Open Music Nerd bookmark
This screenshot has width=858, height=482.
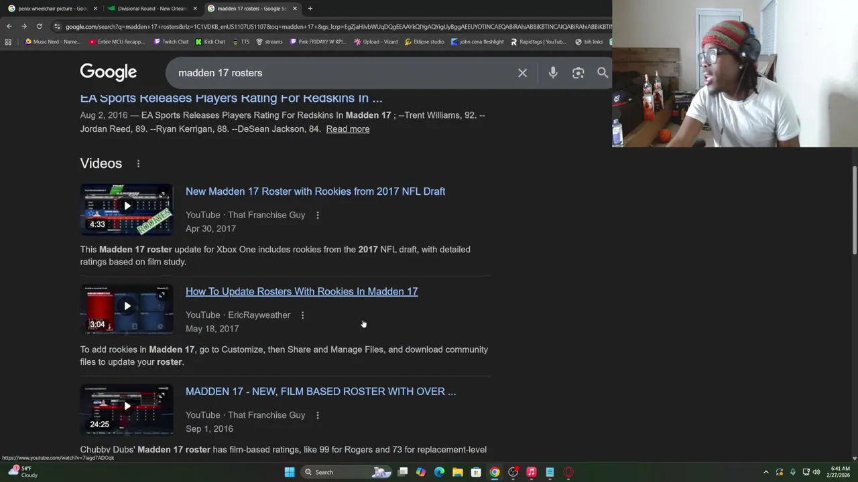pyautogui.click(x=52, y=42)
